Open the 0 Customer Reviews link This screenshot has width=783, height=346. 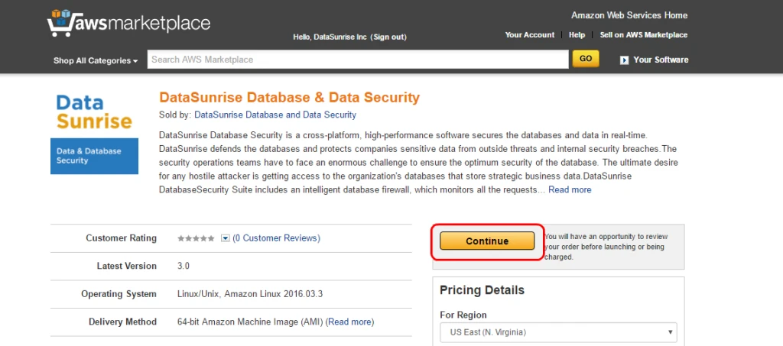[x=276, y=238]
